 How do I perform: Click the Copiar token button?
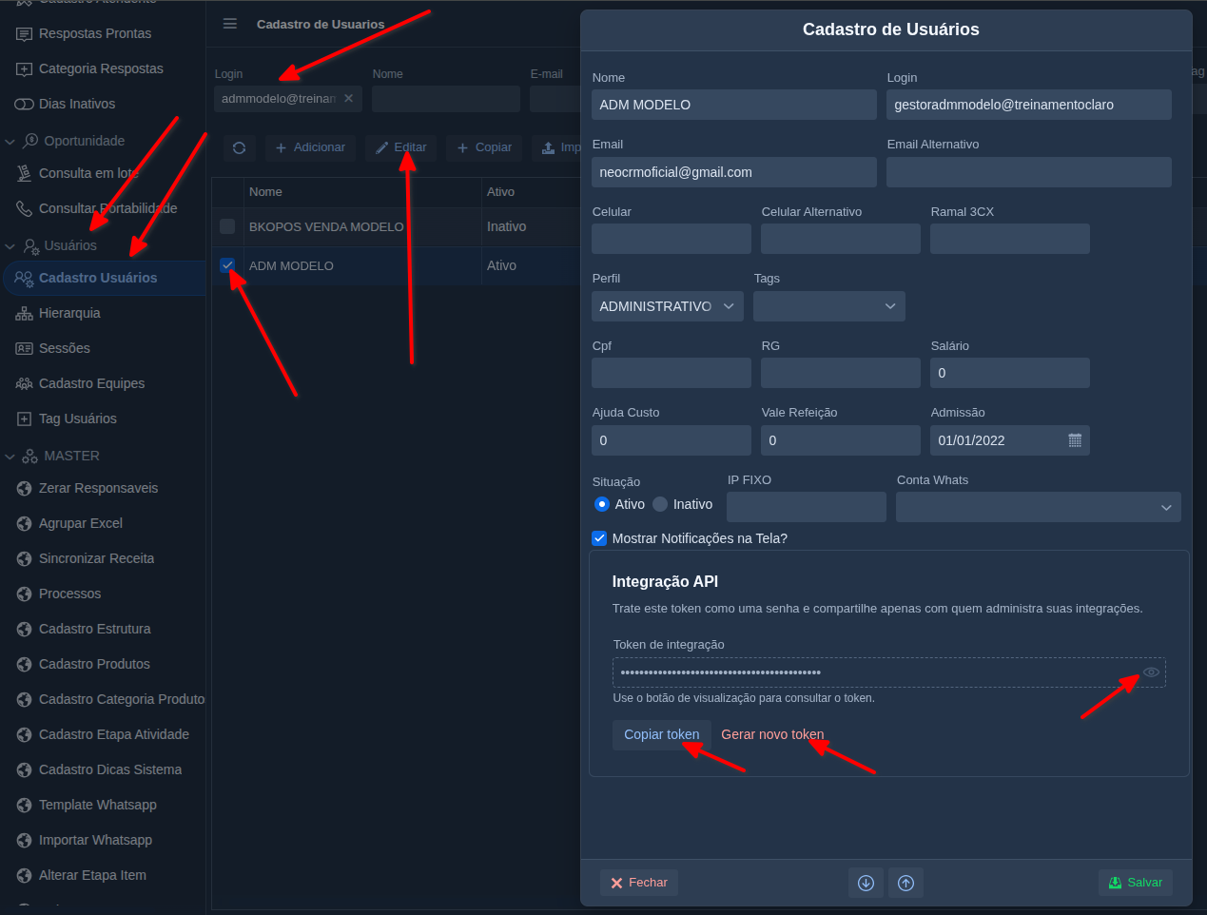point(662,734)
